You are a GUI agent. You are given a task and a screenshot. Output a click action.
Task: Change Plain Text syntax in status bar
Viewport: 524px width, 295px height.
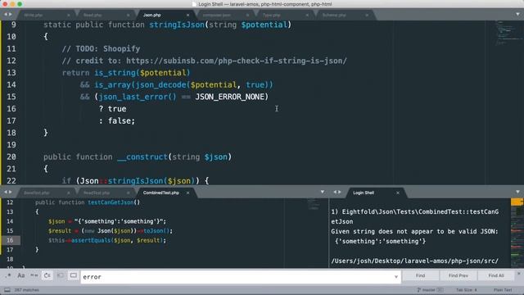tap(503, 290)
